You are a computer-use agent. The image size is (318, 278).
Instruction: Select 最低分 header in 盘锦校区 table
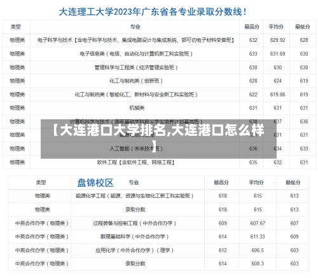[x=293, y=182]
